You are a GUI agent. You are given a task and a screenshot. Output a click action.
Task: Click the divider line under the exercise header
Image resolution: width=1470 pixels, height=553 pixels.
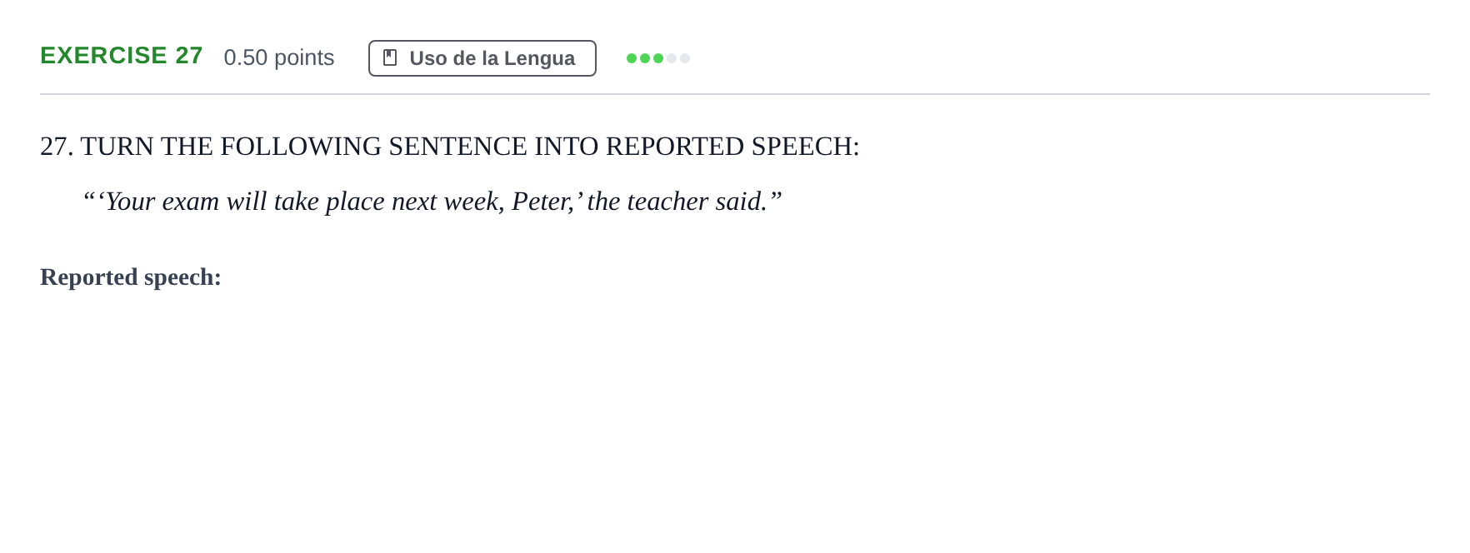735,94
